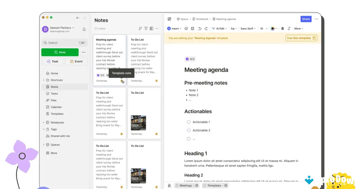Open the Aa text style dropdown
This screenshot has width=361, height=189.
point(233,28)
